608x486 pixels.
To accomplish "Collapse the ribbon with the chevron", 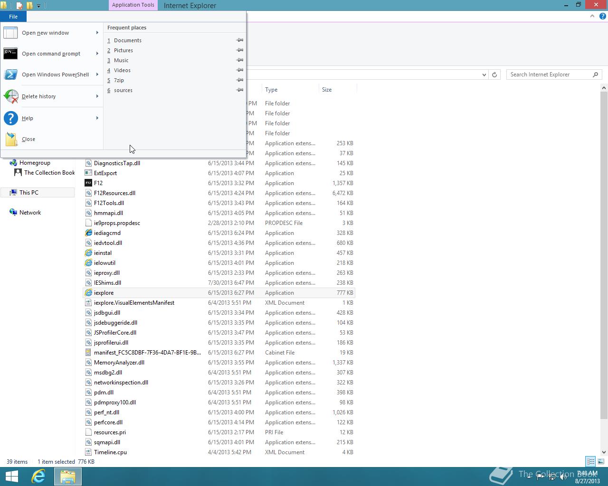I will tap(592, 16).
